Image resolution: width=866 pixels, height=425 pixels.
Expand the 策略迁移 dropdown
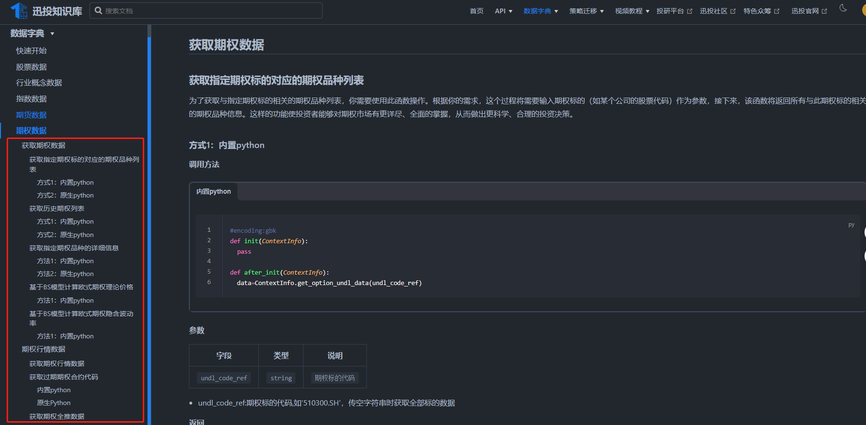point(586,11)
